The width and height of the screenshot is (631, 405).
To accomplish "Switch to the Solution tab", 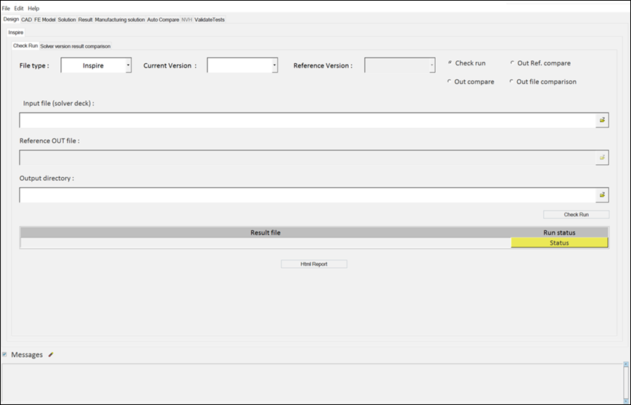I will (x=67, y=20).
